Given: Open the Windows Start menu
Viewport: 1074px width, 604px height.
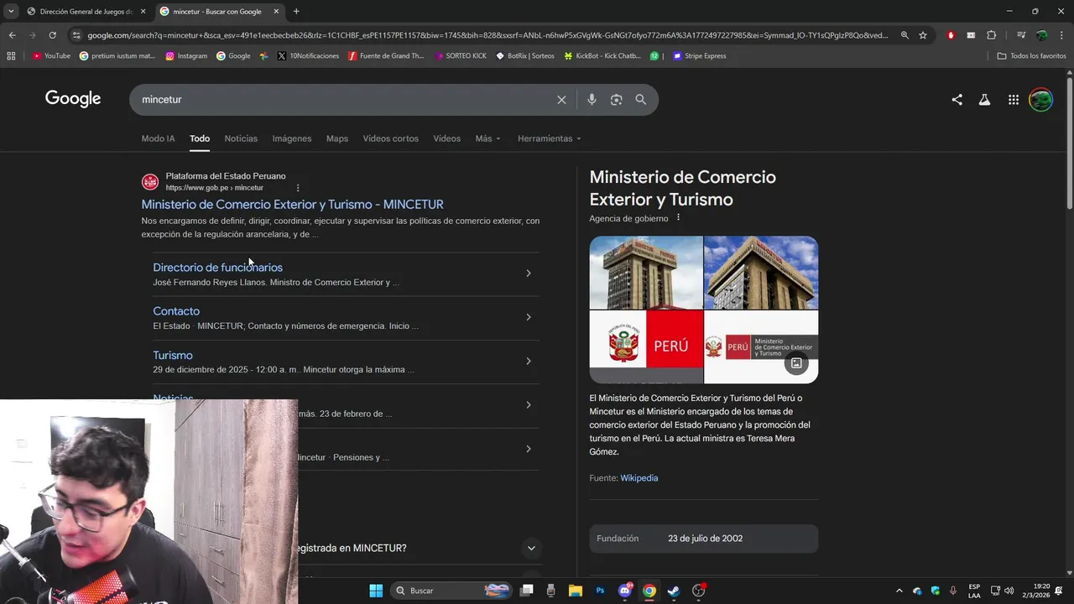Looking at the screenshot, I should 376,591.
